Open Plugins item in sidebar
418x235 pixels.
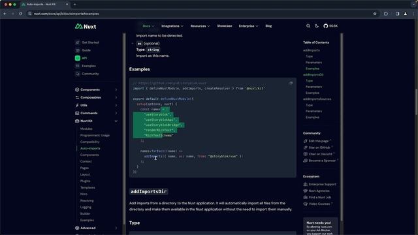pyautogui.click(x=86, y=181)
